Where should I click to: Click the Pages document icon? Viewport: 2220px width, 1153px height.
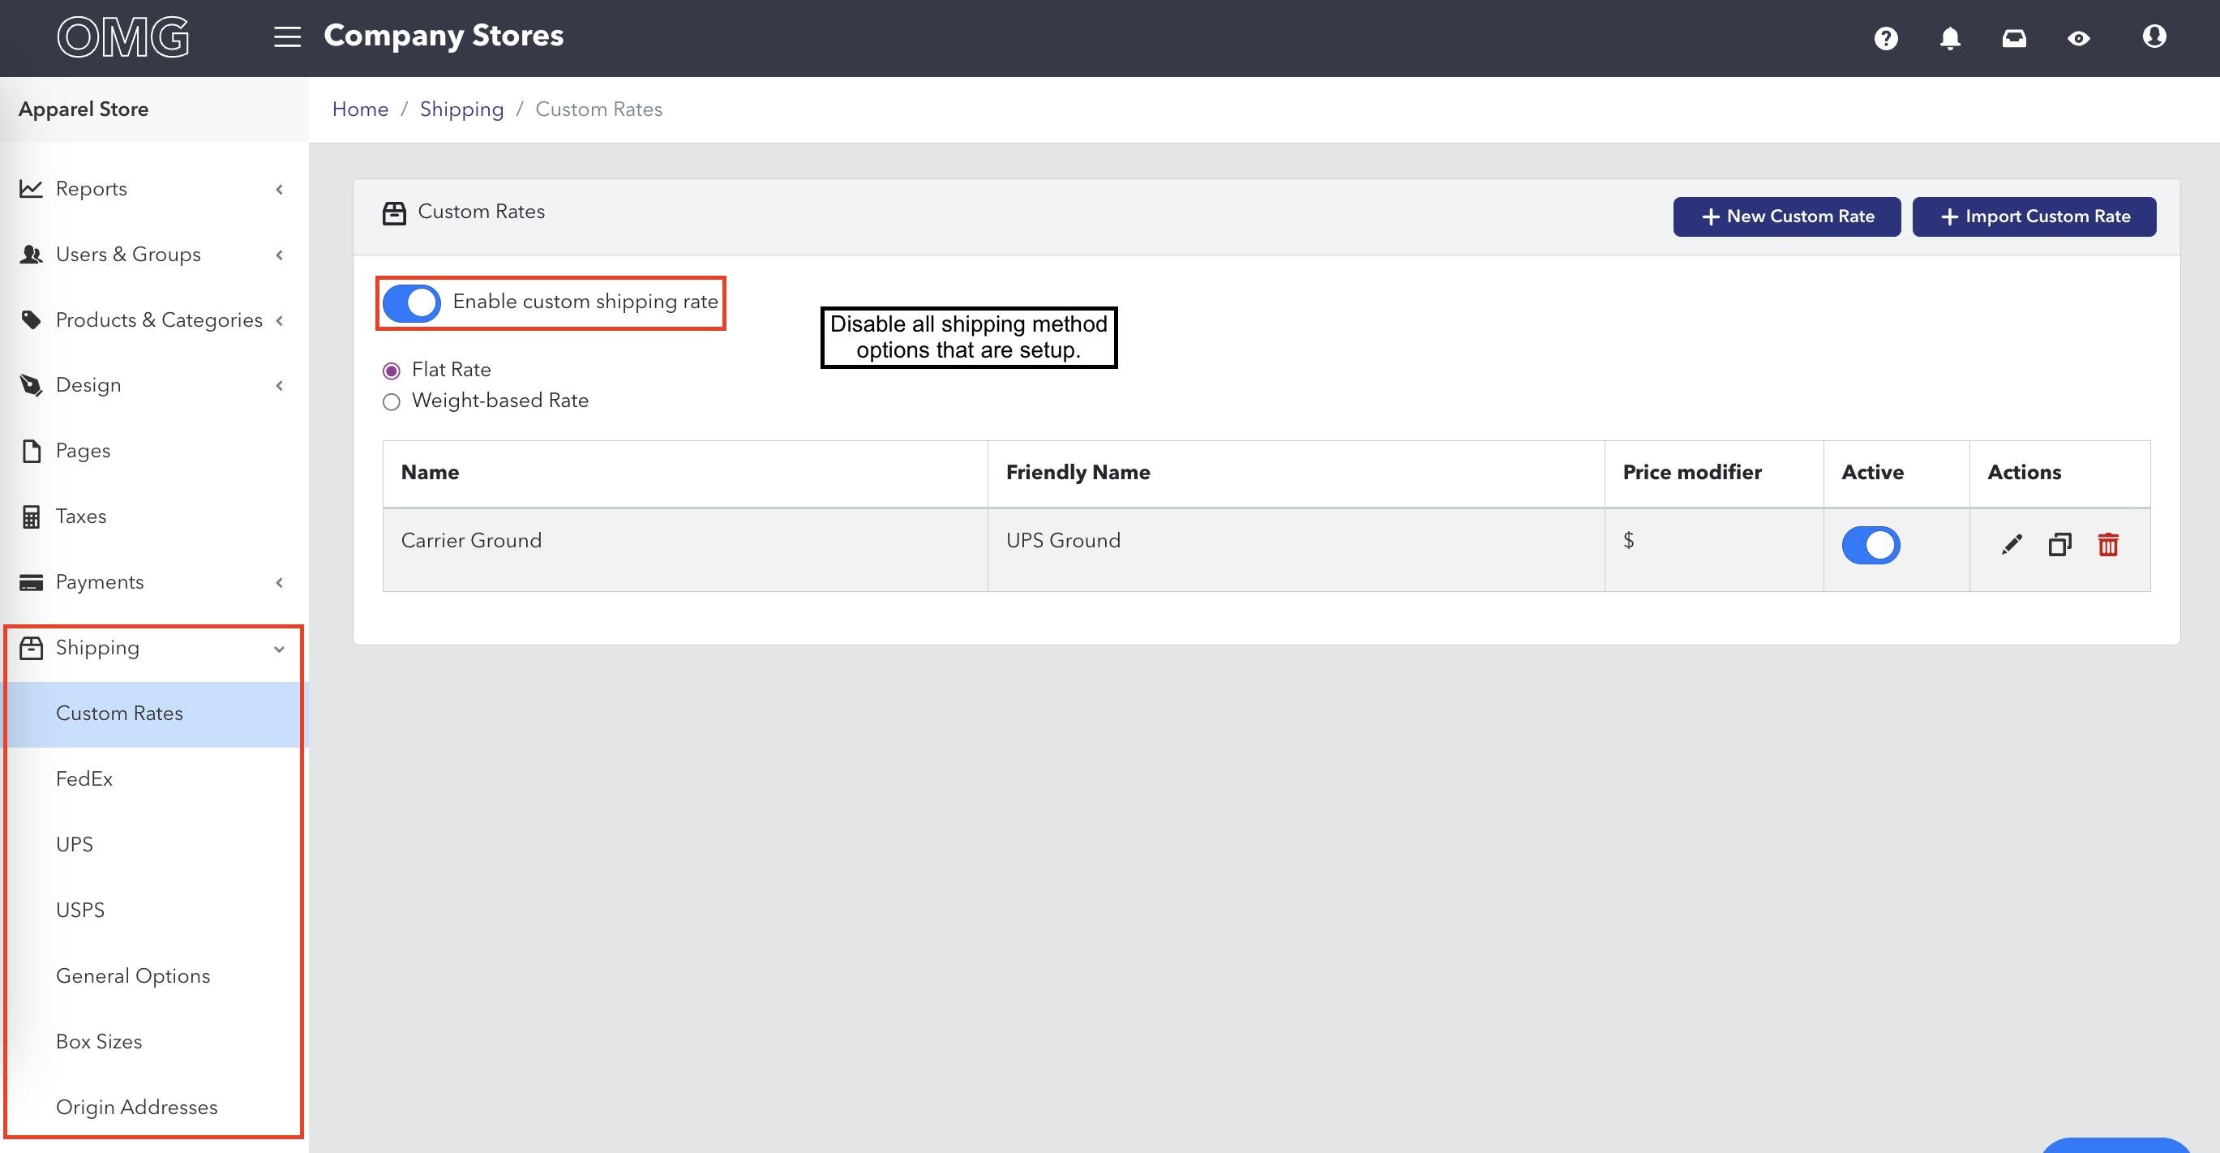pos(31,451)
